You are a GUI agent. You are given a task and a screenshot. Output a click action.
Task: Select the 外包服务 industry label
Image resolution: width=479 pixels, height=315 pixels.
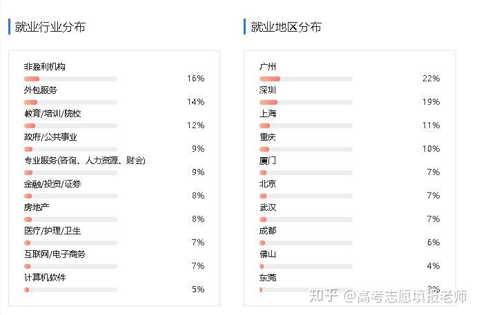click(41, 90)
